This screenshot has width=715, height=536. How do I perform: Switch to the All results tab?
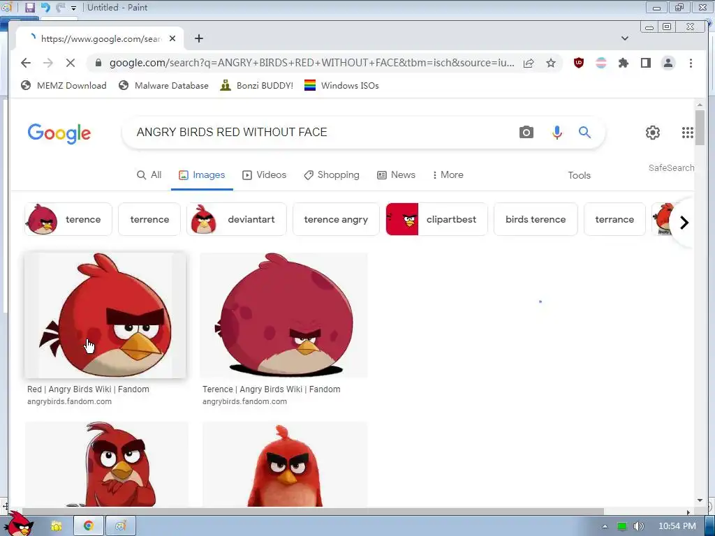click(149, 175)
